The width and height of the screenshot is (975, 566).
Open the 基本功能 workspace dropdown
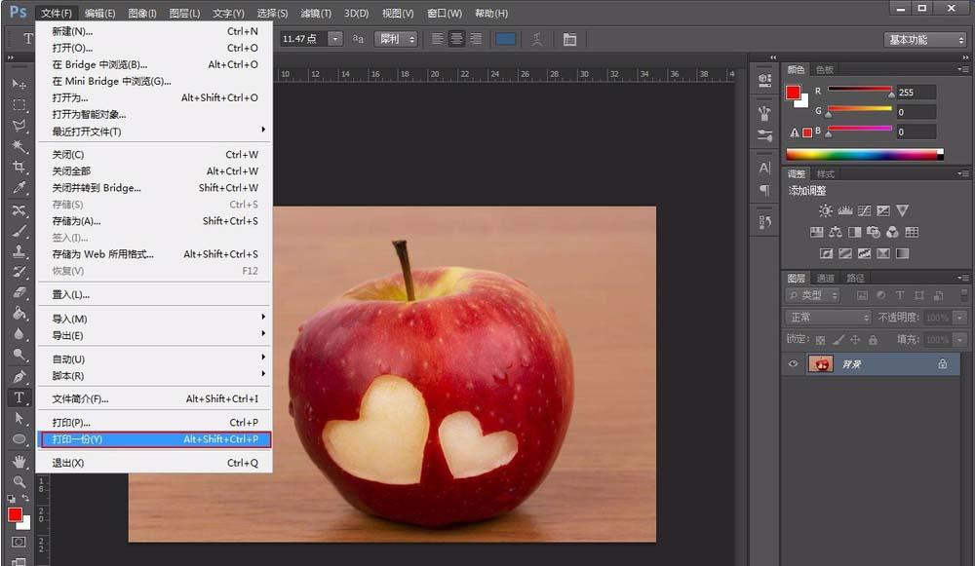[925, 40]
